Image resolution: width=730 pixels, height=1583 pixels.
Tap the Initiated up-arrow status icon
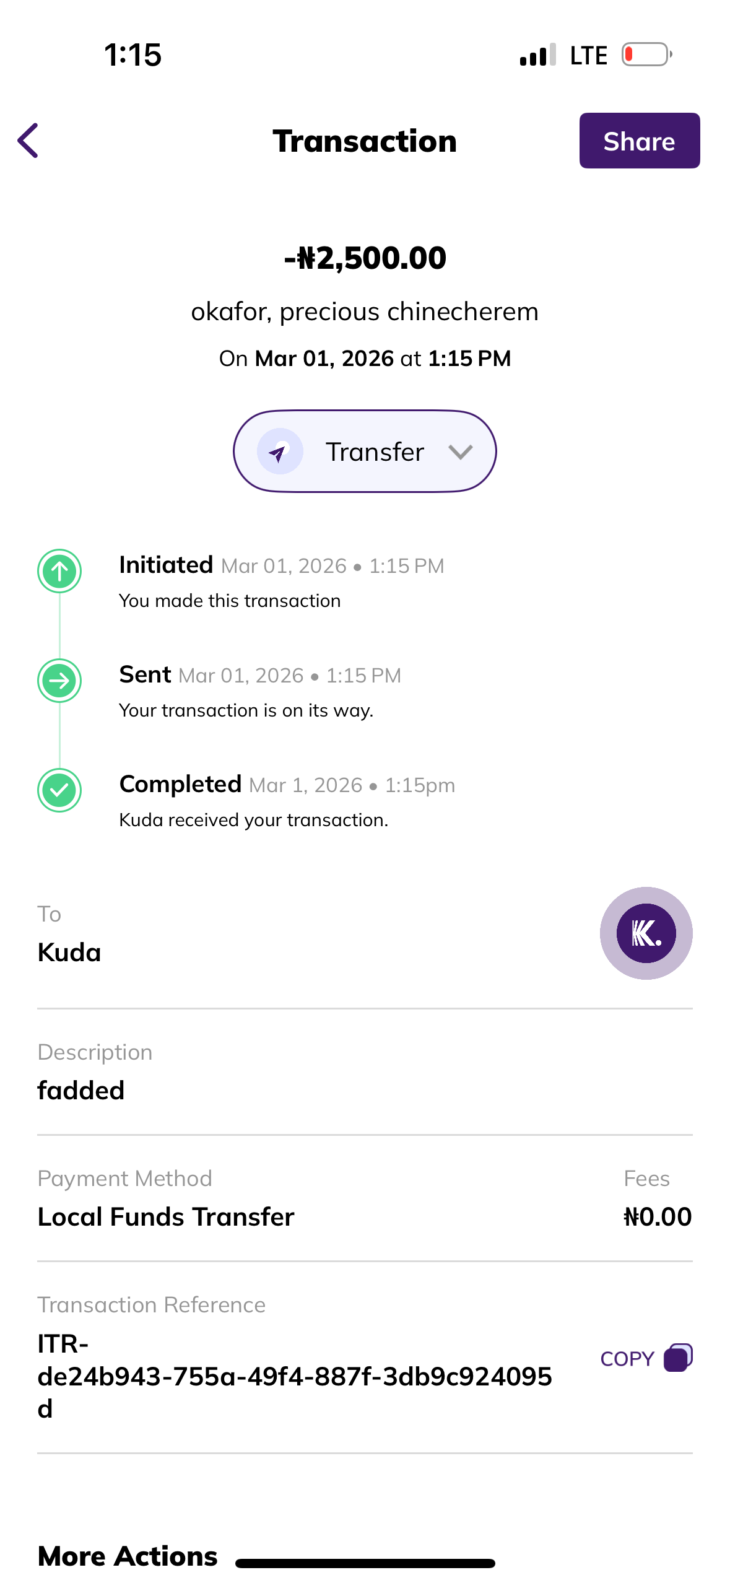[x=59, y=571]
